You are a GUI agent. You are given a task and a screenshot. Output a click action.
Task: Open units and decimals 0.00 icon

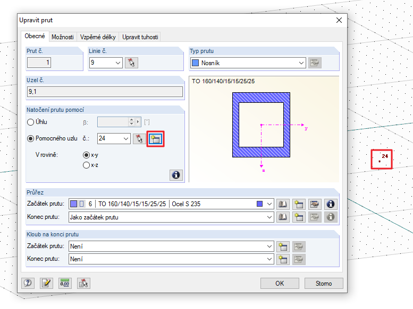[65, 283]
